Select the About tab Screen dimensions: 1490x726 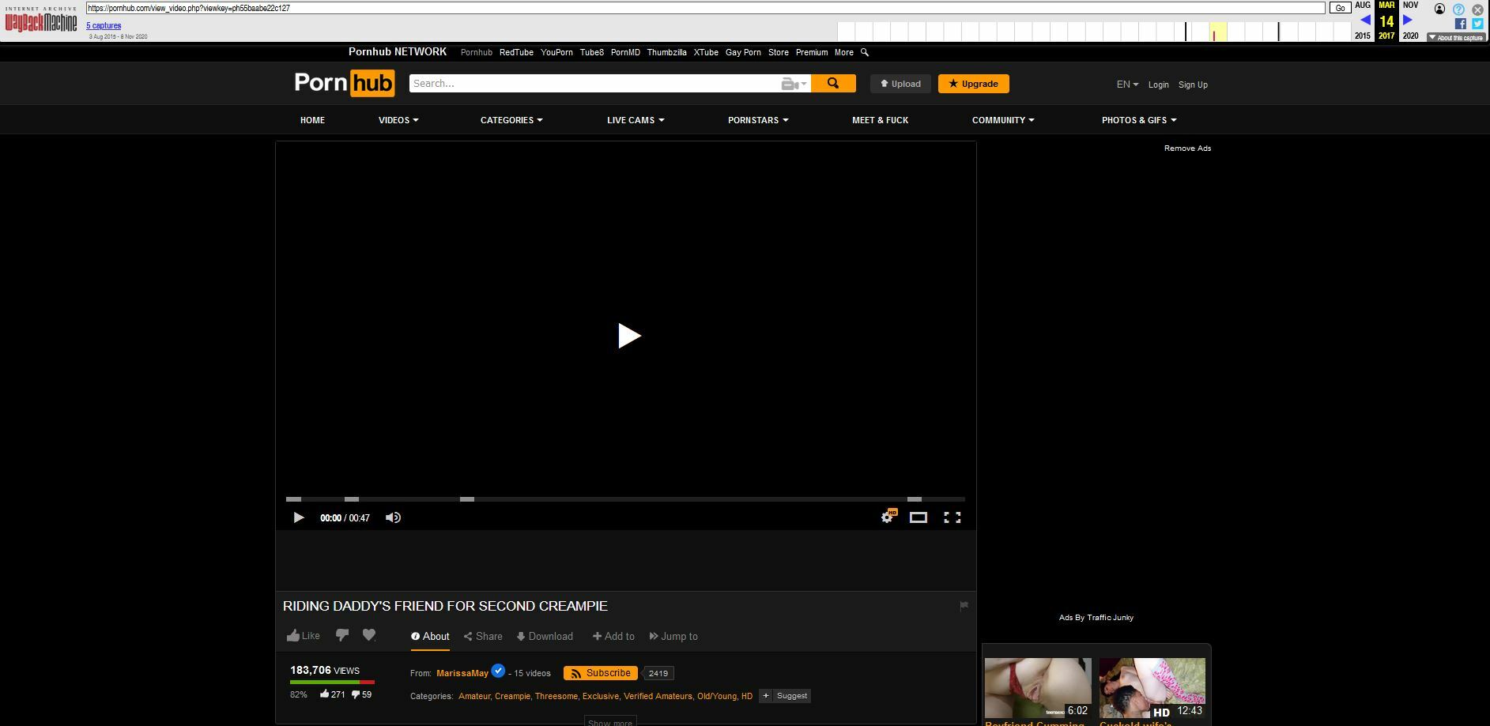pyautogui.click(x=430, y=636)
